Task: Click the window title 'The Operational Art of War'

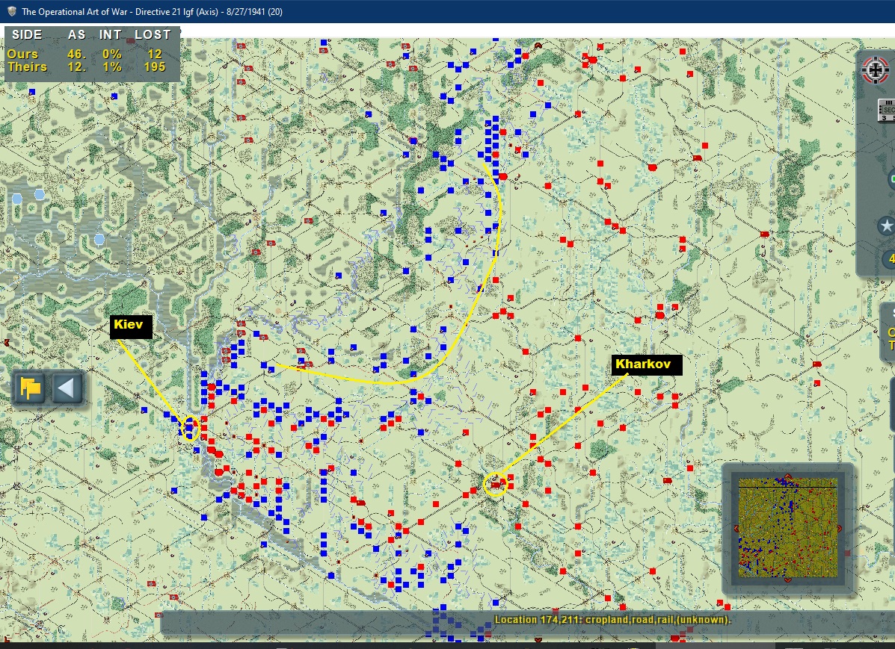Action: [74, 11]
